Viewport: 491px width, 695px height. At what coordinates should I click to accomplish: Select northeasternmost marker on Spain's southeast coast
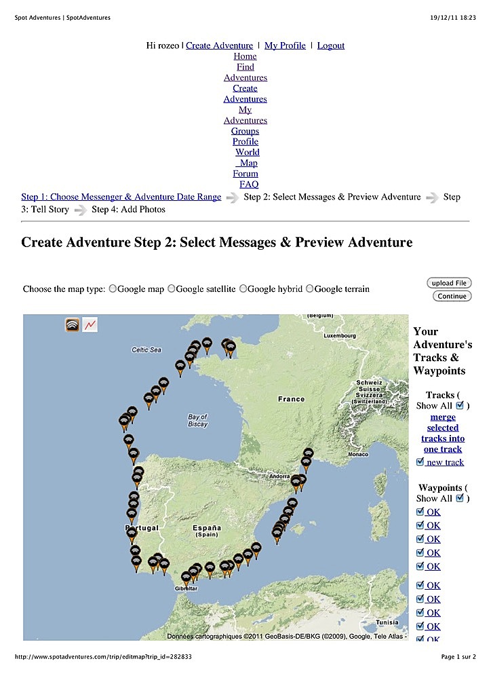pyautogui.click(x=256, y=549)
